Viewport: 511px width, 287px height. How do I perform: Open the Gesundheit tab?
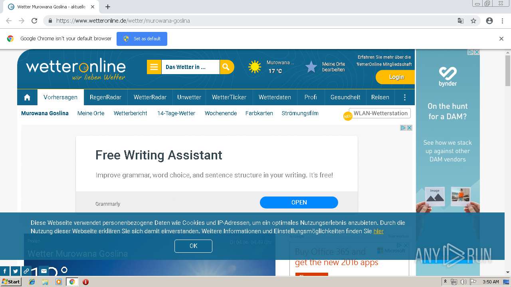[x=345, y=97]
